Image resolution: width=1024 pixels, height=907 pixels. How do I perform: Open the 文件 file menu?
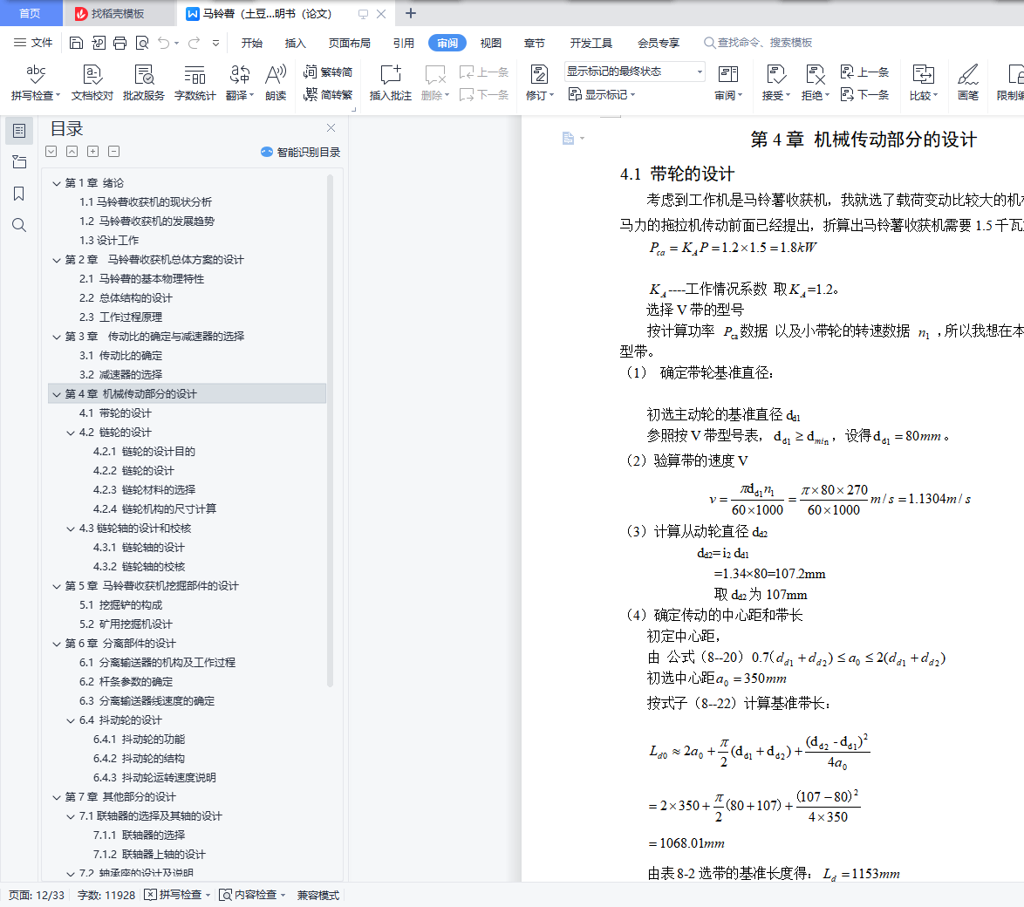pos(33,43)
